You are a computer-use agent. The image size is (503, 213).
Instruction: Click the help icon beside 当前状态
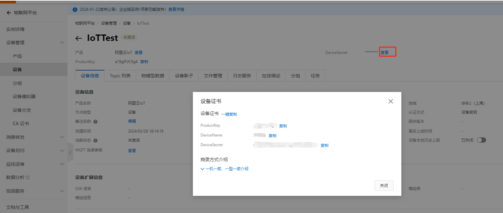tap(95, 141)
